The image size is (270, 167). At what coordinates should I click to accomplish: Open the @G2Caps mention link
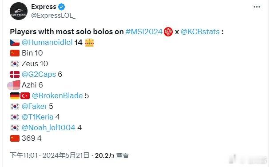(39, 74)
